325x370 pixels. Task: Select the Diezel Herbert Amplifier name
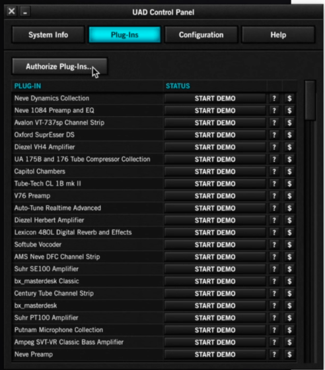tap(49, 220)
